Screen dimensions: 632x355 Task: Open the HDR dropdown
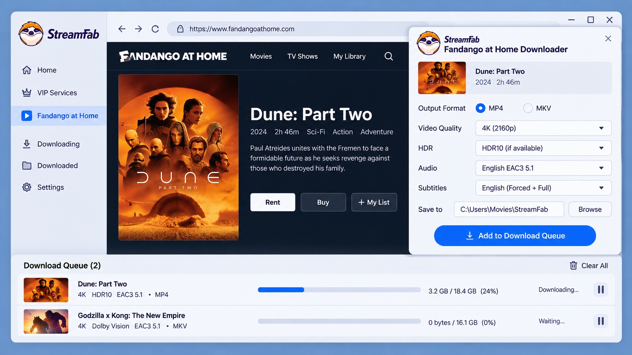543,148
